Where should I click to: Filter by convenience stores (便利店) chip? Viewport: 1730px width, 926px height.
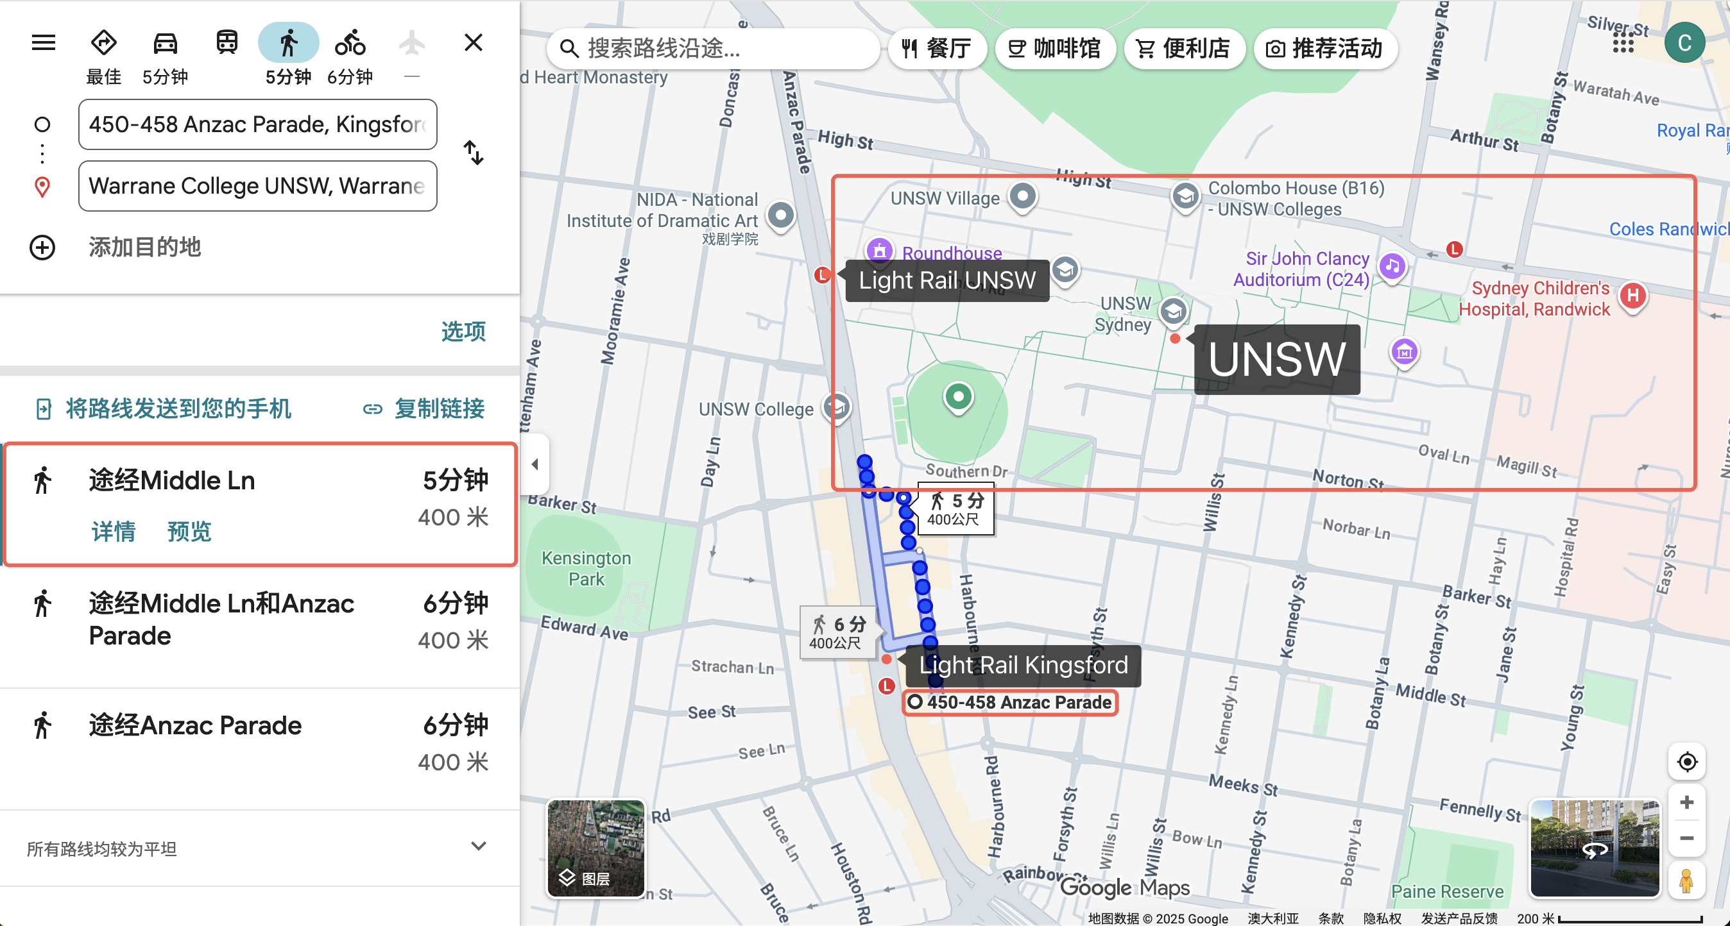click(x=1183, y=48)
